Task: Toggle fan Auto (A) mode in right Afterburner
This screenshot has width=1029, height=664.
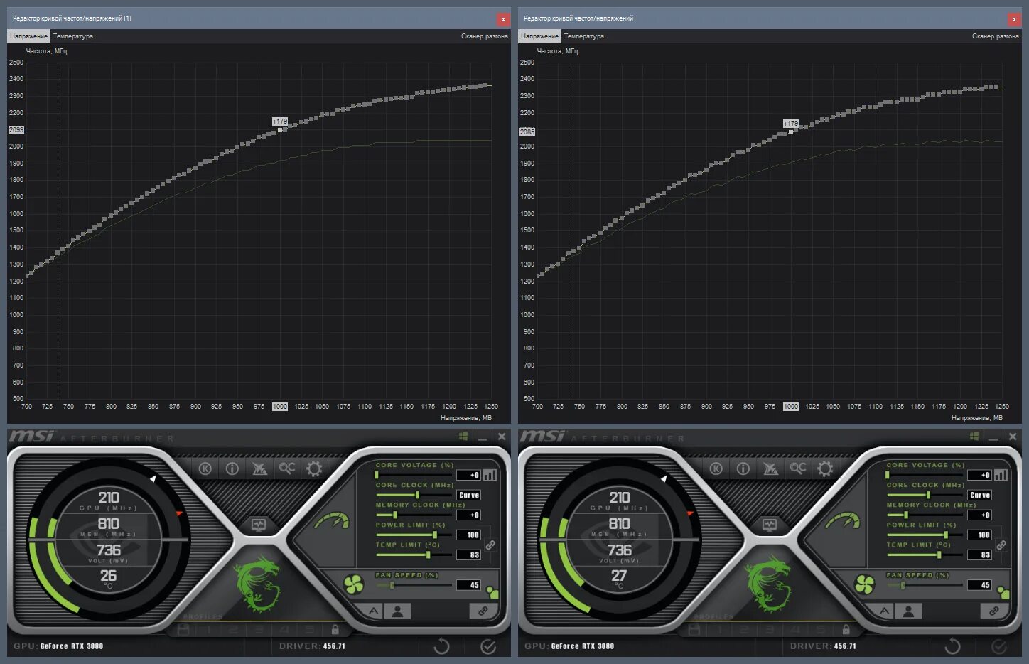Action: (x=885, y=611)
